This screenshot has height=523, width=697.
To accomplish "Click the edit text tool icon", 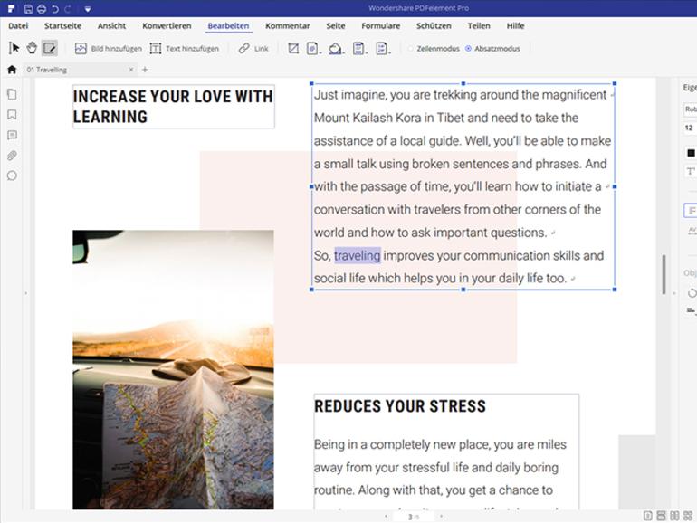I will (x=50, y=48).
